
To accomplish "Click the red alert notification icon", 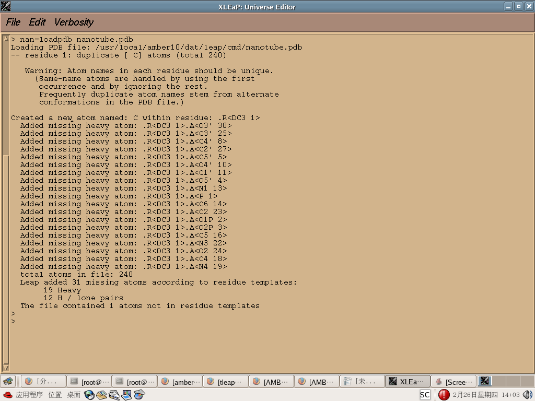I will 444,395.
